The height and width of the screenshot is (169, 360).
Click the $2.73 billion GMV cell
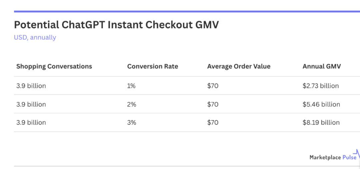pos(321,86)
